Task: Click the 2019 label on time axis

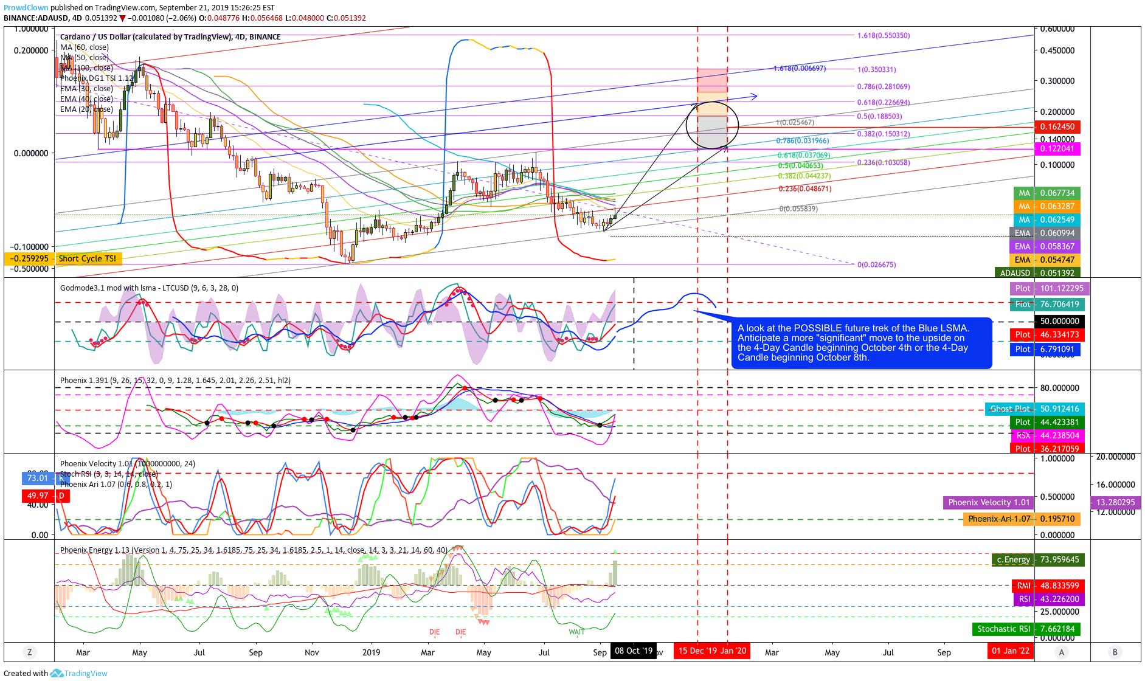Action: click(x=371, y=652)
